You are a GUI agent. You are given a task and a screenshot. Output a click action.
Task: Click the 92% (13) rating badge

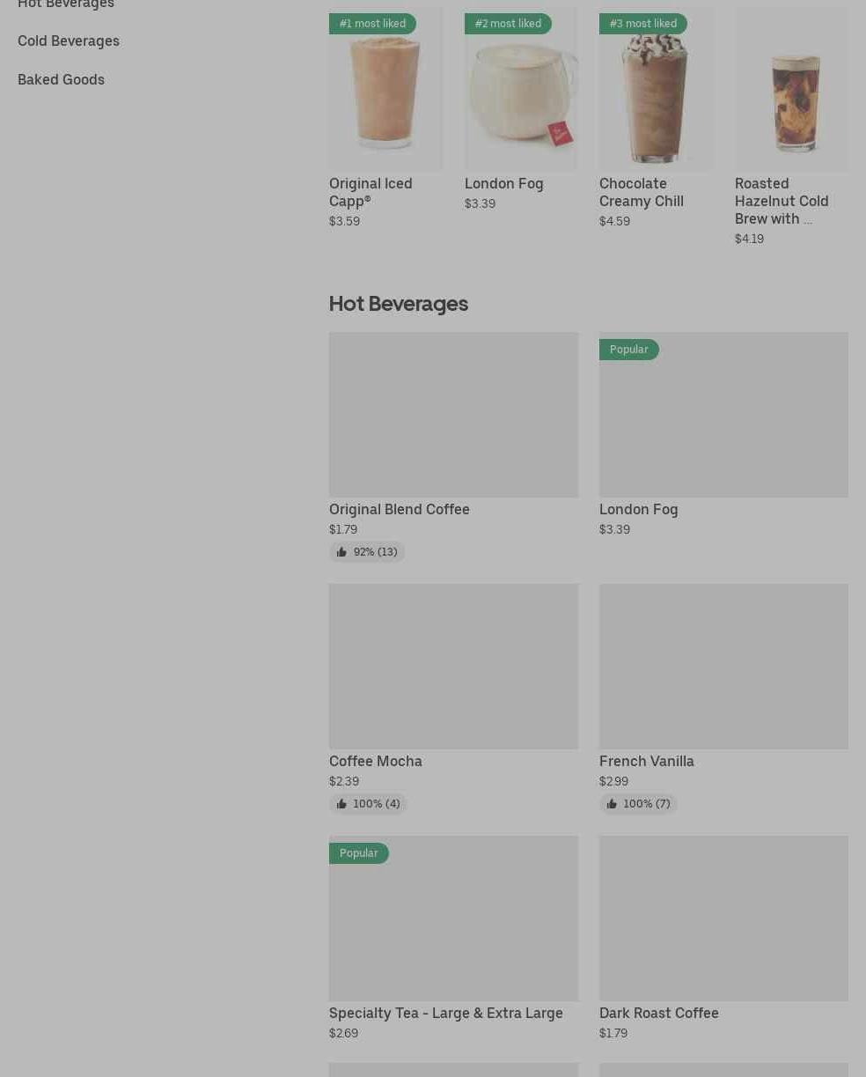tap(367, 552)
